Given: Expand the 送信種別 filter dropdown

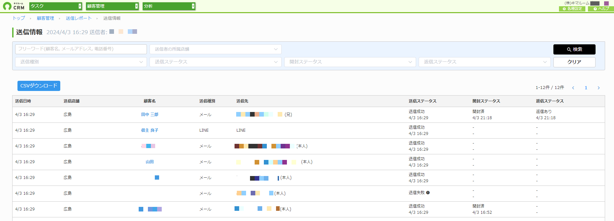Looking at the screenshot, I should point(81,62).
